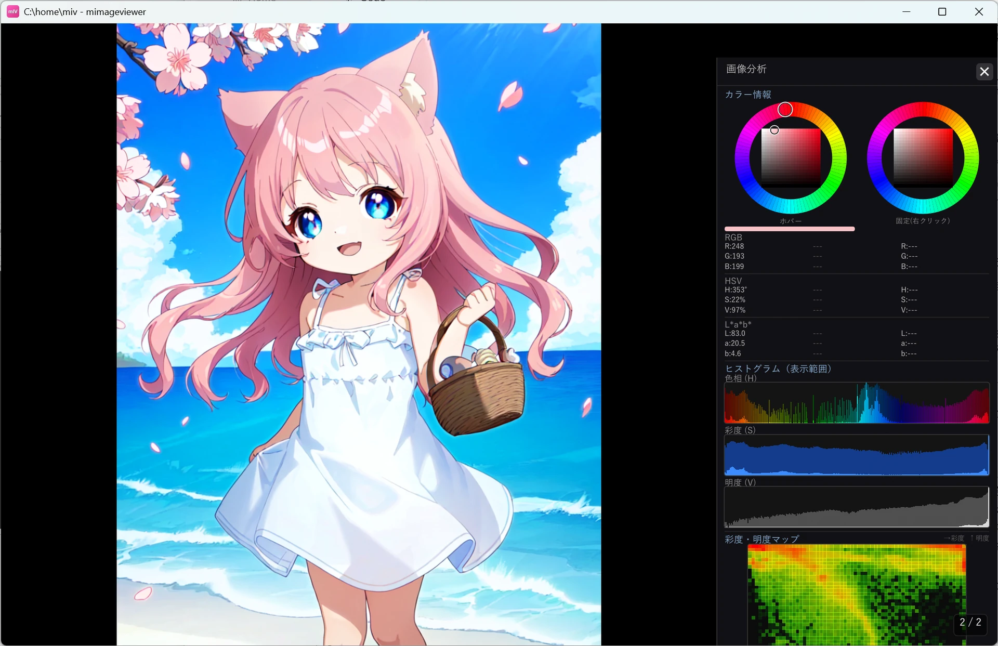Viewport: 998px width, 646px height.
Task: Click the 色相 (H) hue histogram
Action: (x=857, y=403)
